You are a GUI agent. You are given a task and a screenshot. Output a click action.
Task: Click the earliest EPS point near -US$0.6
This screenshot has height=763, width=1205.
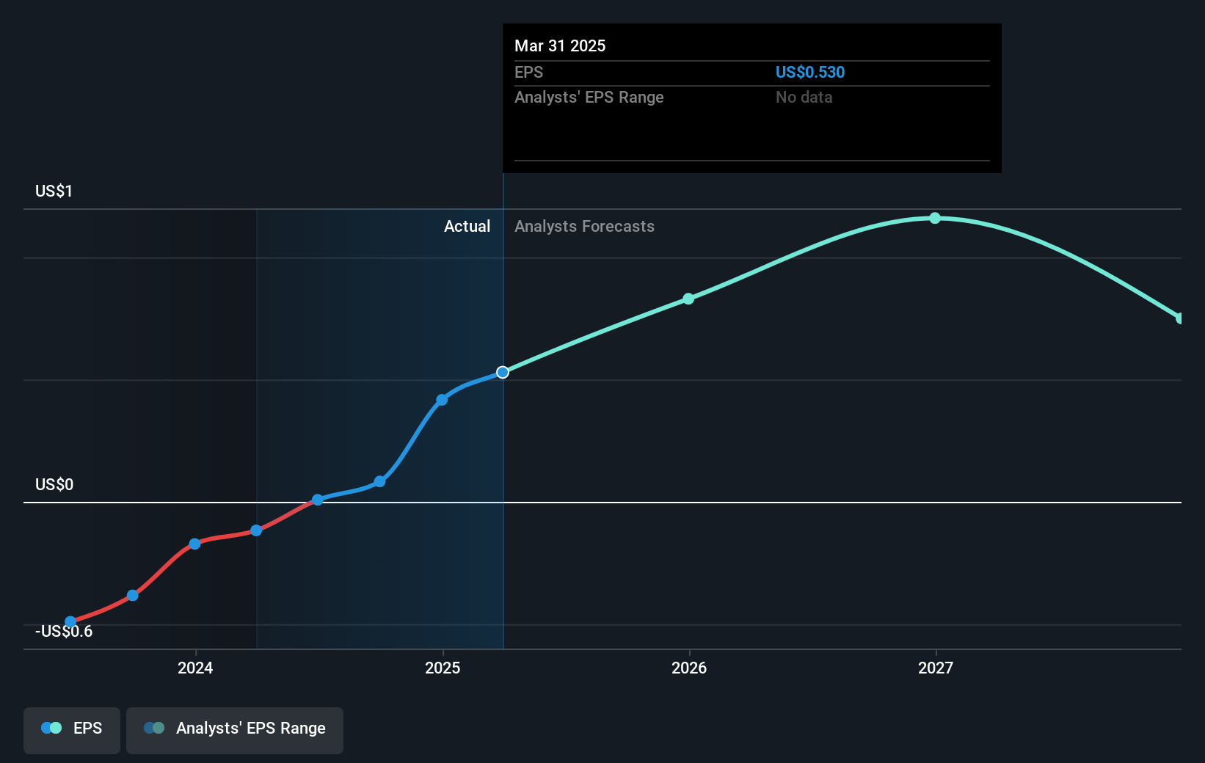click(x=70, y=622)
